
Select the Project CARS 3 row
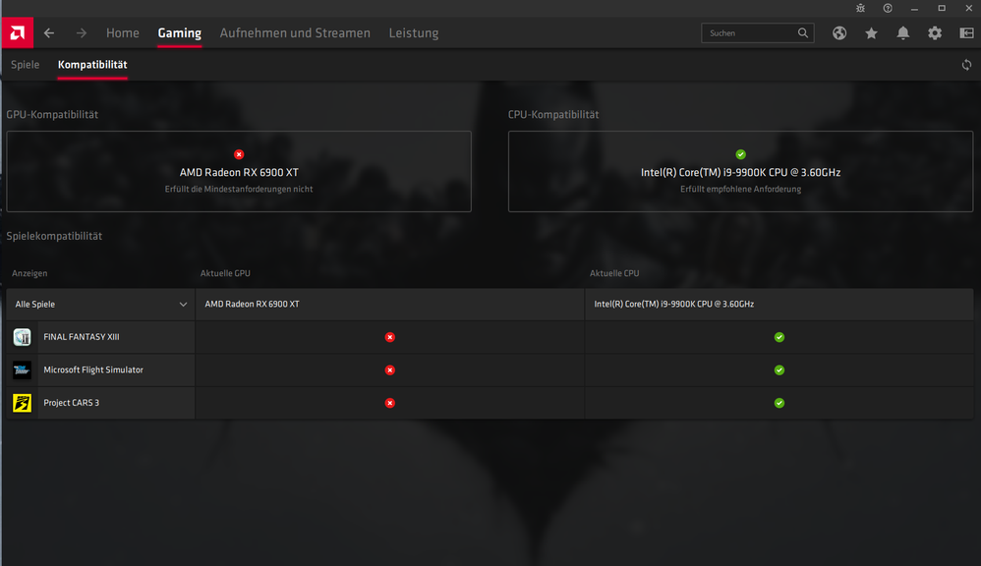click(490, 403)
